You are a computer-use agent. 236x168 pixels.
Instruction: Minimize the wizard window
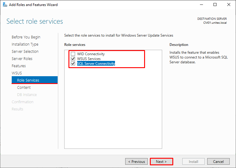point(201,5)
